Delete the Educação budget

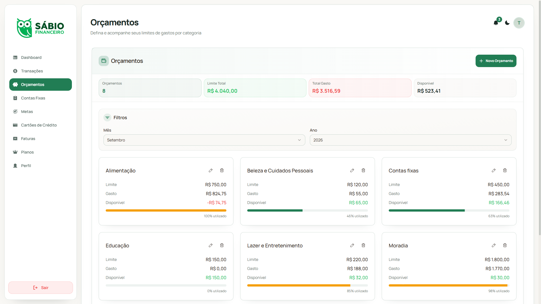tap(222, 245)
